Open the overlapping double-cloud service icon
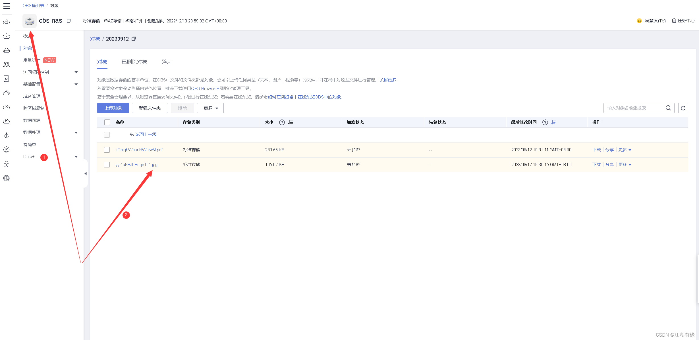The height and width of the screenshot is (340, 699). 7,93
